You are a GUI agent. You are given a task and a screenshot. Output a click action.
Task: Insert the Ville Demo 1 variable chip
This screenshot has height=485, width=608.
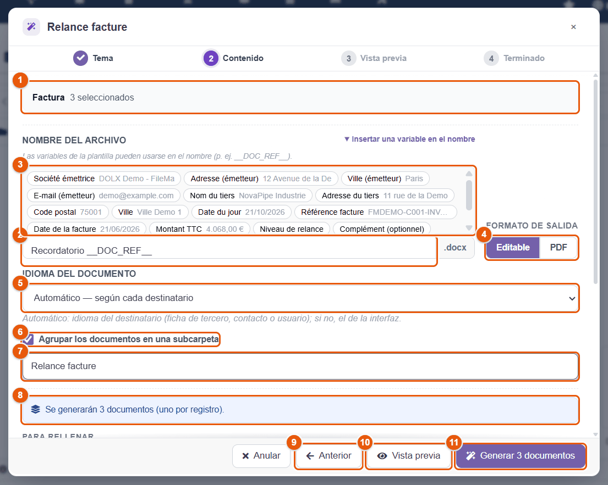[x=150, y=212]
